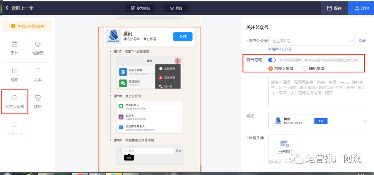Click the 微信运动 green icon
The width and height of the screenshot is (374, 175).
click(x=123, y=83)
